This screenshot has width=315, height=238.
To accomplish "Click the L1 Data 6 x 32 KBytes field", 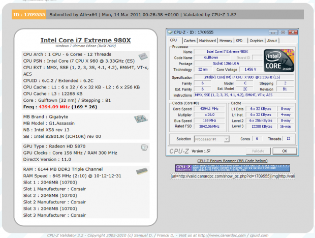I will tap(261, 109).
